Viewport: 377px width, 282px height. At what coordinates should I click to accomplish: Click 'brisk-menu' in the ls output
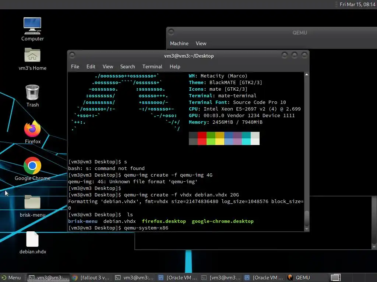pyautogui.click(x=83, y=221)
